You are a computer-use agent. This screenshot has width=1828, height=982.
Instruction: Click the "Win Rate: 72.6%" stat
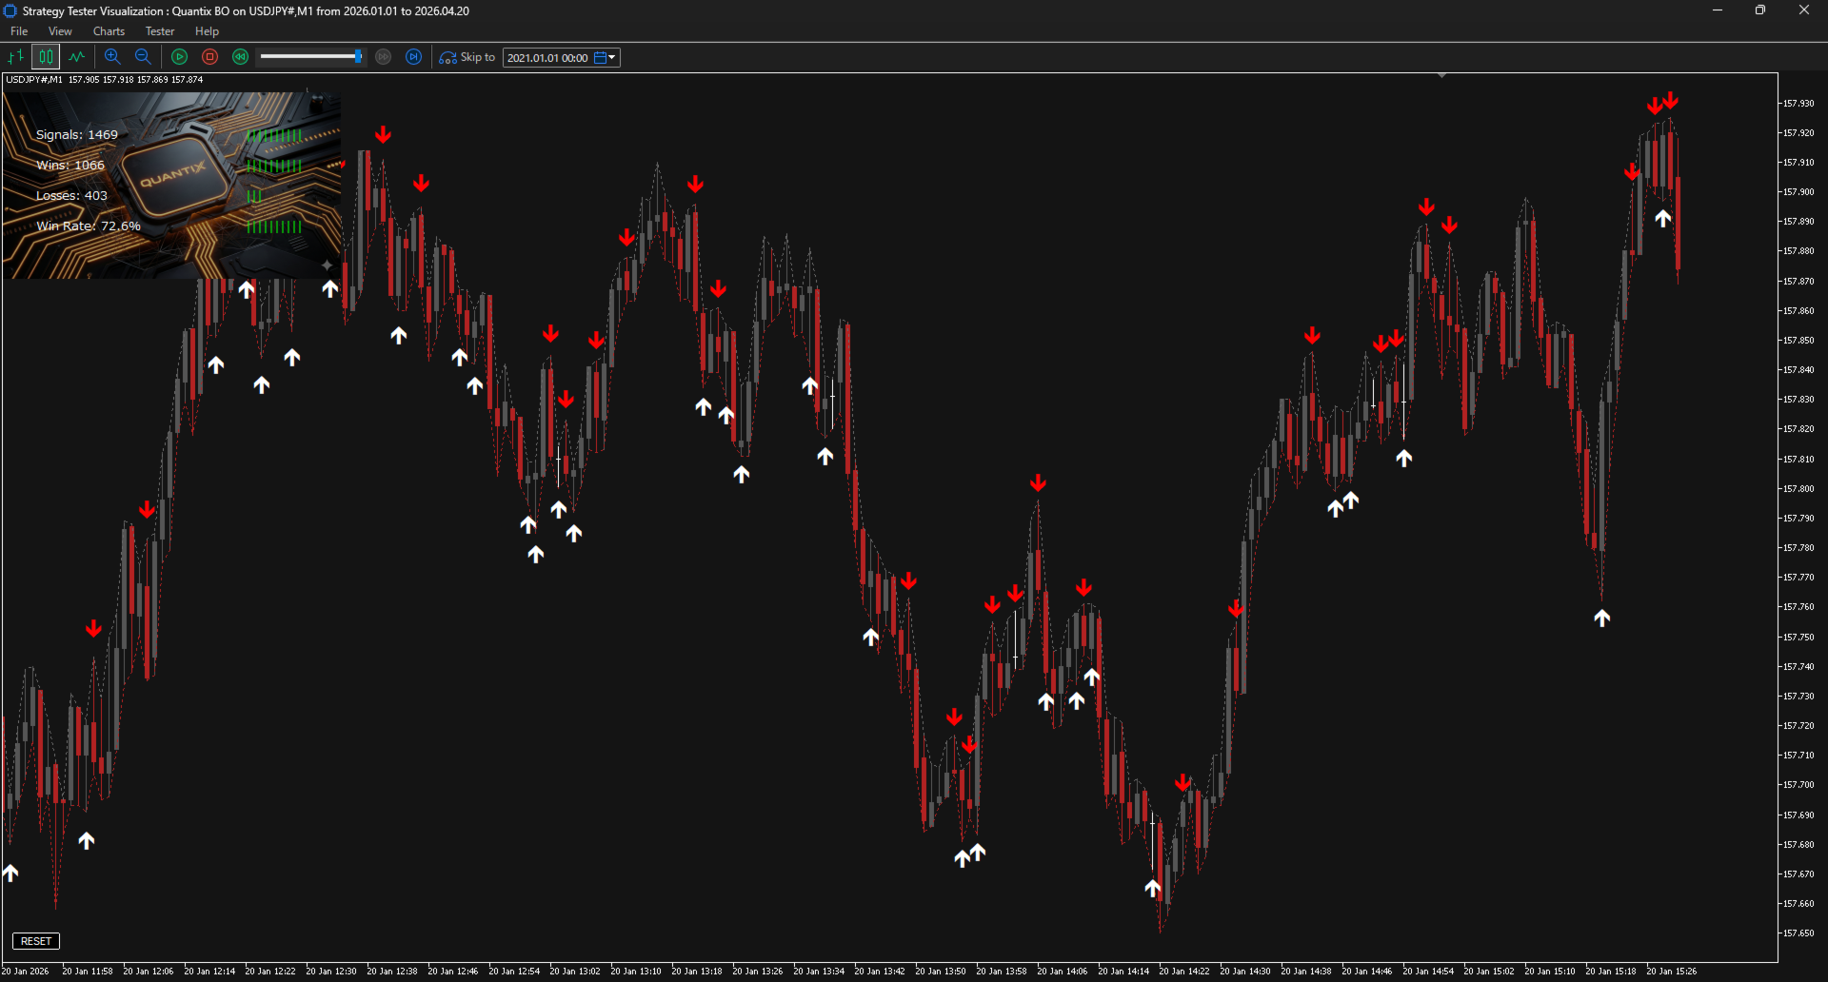[89, 226]
